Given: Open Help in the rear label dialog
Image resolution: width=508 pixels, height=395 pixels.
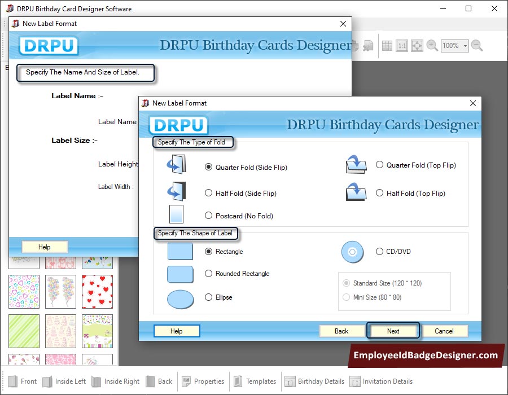Looking at the screenshot, I should (45, 247).
